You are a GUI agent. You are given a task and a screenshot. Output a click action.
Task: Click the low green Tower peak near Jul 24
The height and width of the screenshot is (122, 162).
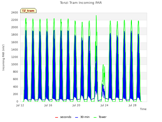(103, 65)
